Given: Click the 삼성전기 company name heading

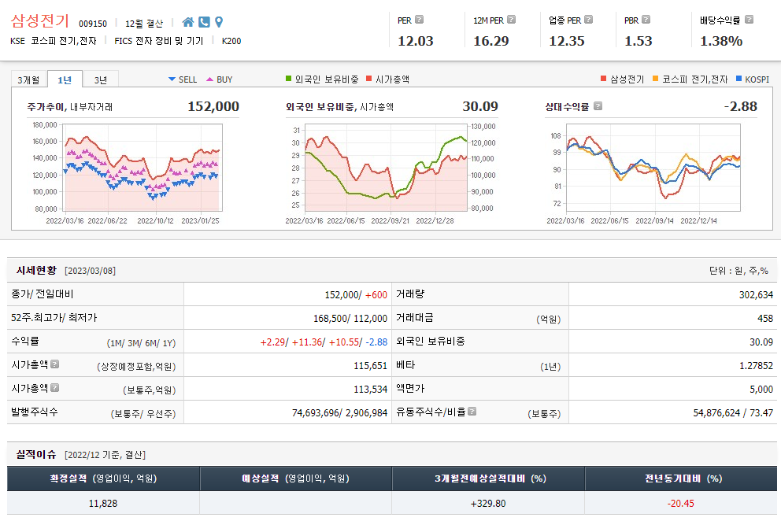Looking at the screenshot, I should [40, 21].
